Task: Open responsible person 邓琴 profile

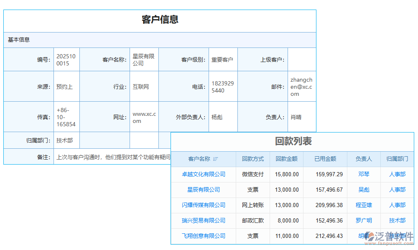Action: (x=364, y=174)
